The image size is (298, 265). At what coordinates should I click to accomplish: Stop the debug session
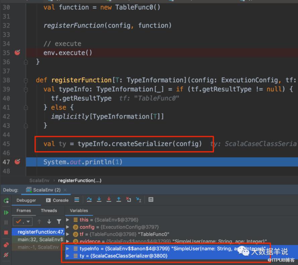click(x=6, y=232)
